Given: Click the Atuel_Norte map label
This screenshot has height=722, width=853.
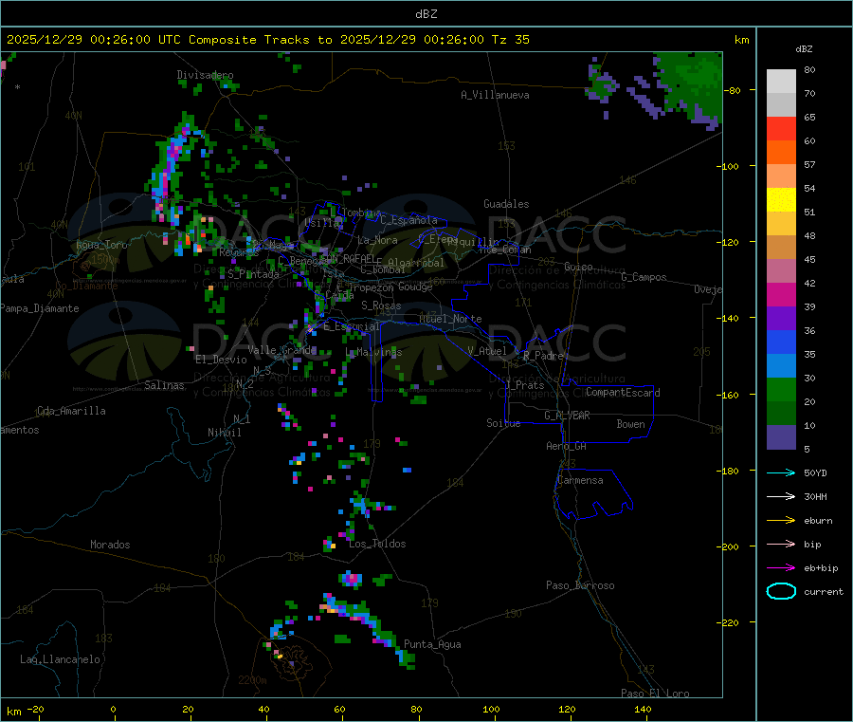Looking at the screenshot, I should [x=450, y=319].
